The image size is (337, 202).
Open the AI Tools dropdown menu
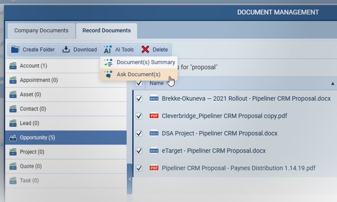coord(119,49)
